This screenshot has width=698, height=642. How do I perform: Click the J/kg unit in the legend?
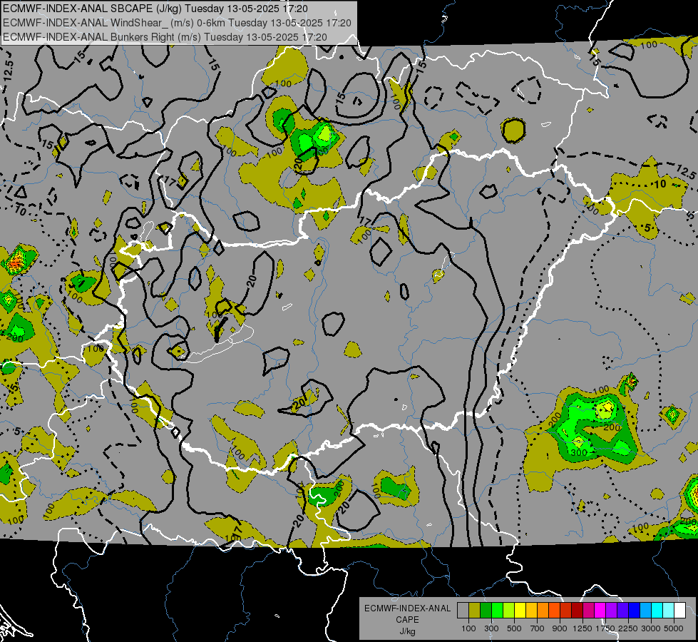(x=407, y=631)
